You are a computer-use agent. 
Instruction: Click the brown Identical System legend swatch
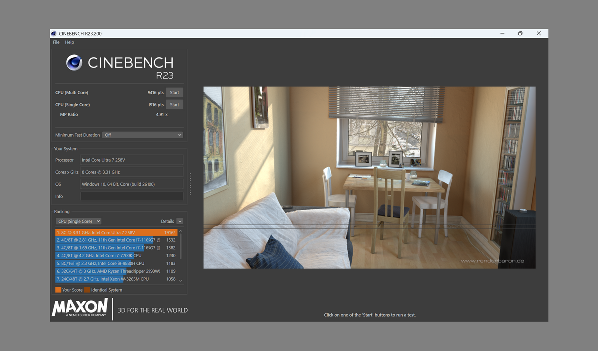87,290
